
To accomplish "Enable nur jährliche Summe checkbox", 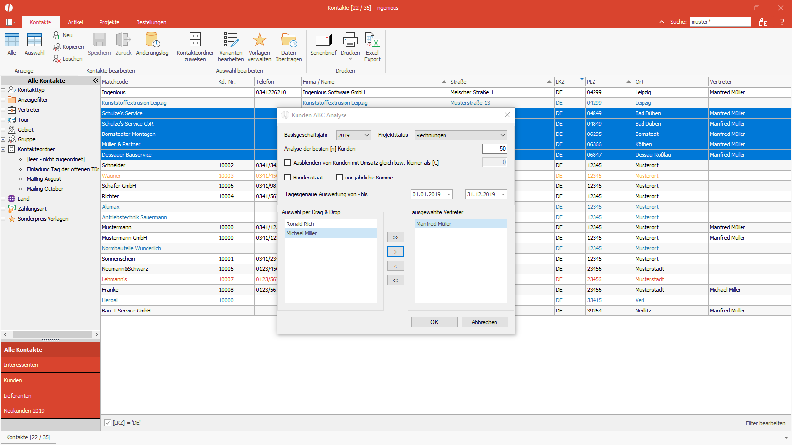I will point(339,177).
